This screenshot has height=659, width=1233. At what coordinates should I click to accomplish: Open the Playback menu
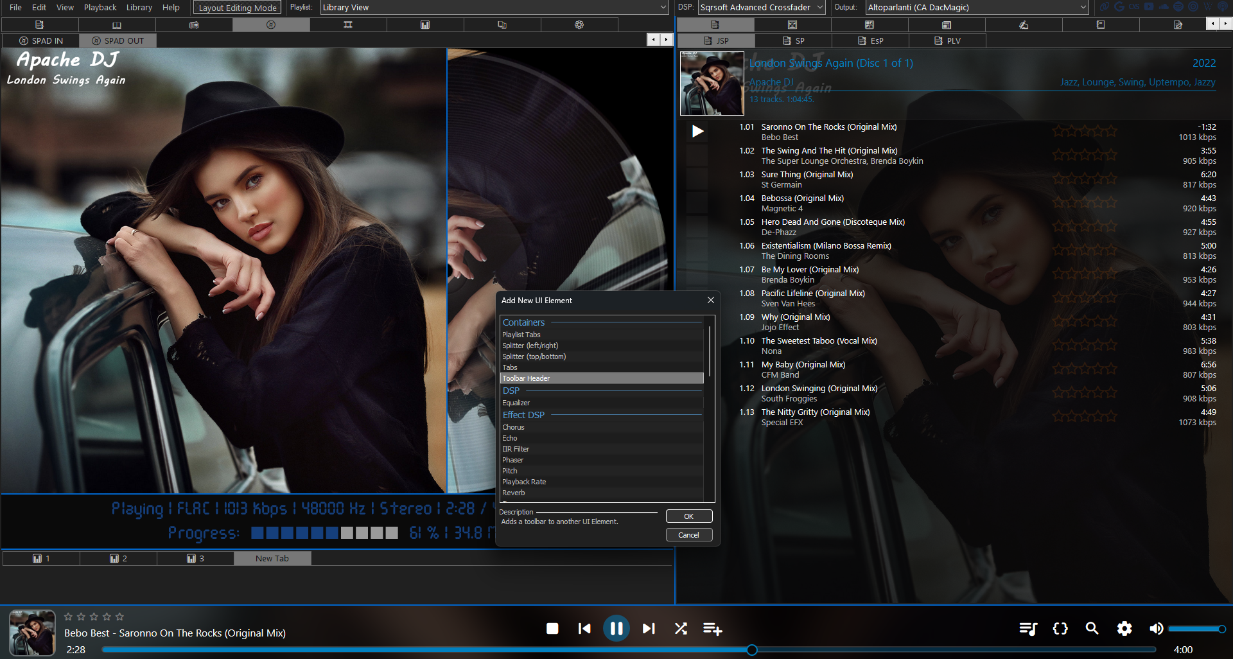100,8
